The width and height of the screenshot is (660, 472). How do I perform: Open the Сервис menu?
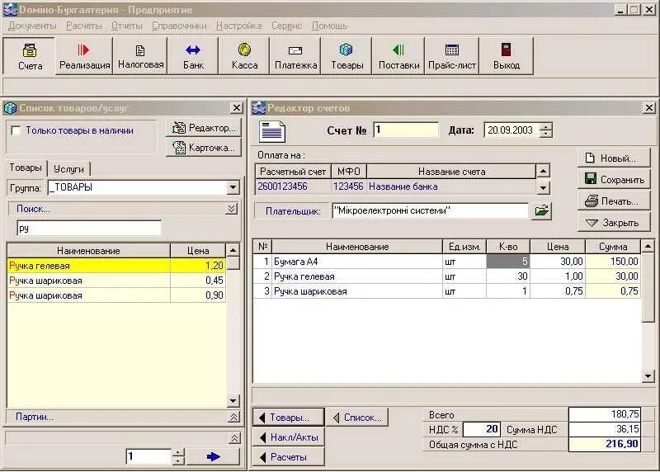[286, 26]
